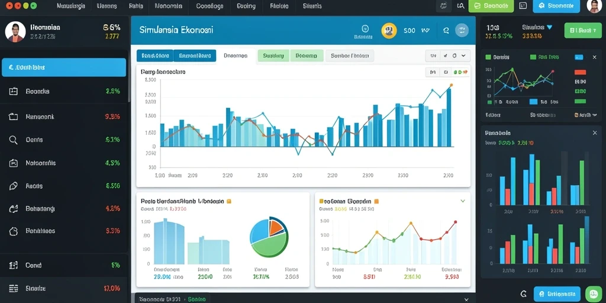This screenshot has width=606, height=303.
Task: Click the blue button in the top bar
Action: pyautogui.click(x=556, y=6)
